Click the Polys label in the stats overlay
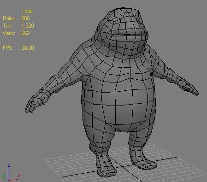This screenshot has width=207, height=182. click(x=9, y=18)
